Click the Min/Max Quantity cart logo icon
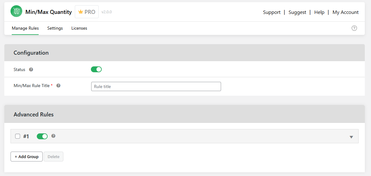 [x=16, y=12]
